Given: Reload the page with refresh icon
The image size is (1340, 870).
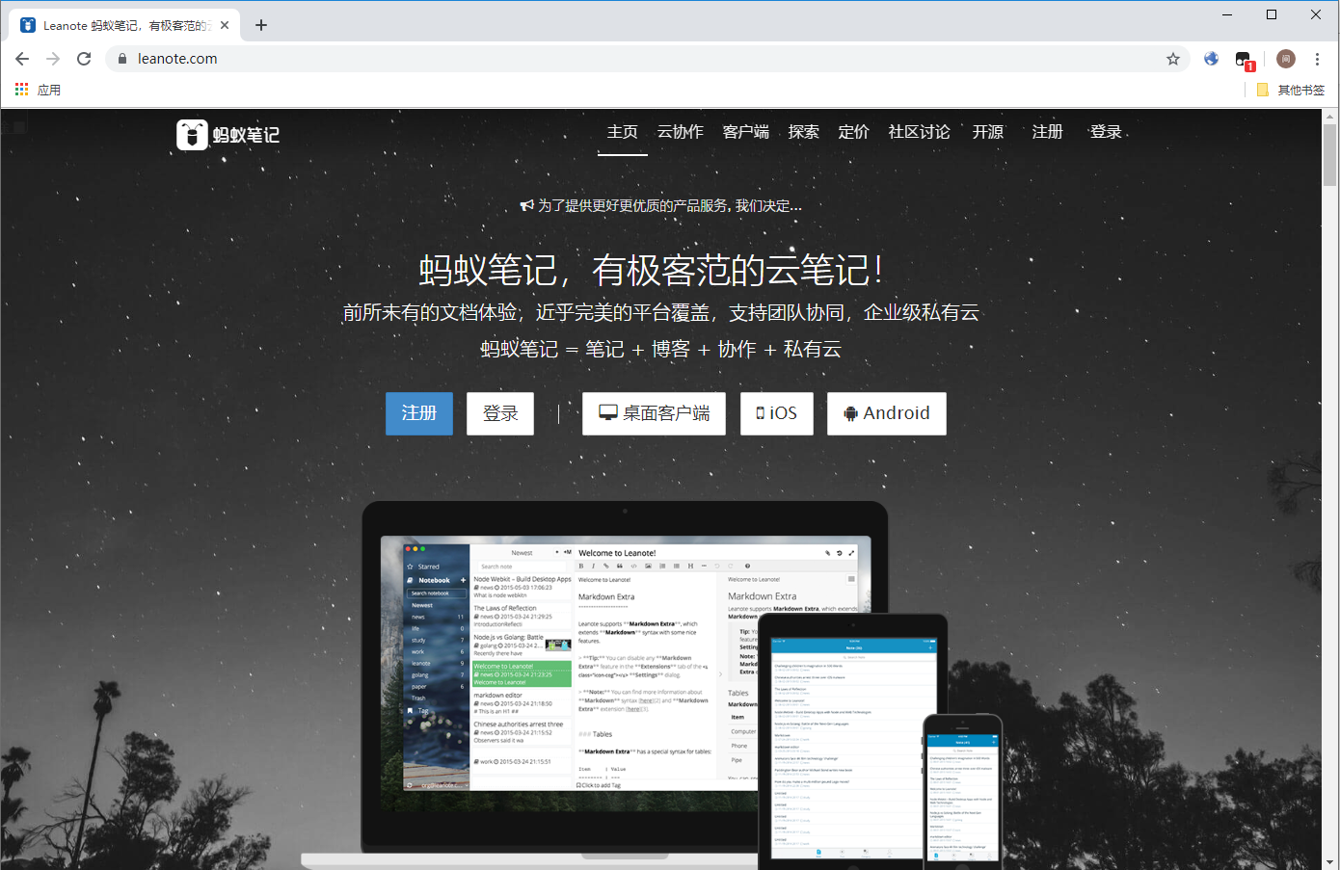Looking at the screenshot, I should click(84, 59).
